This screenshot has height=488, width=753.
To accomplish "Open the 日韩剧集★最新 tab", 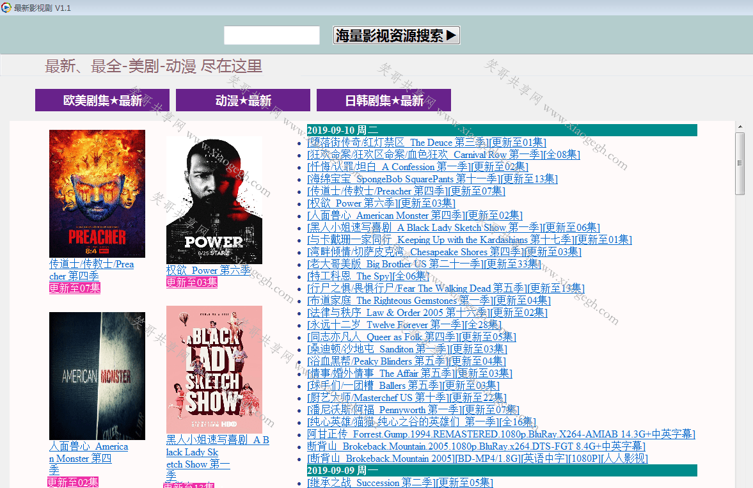I will point(384,100).
